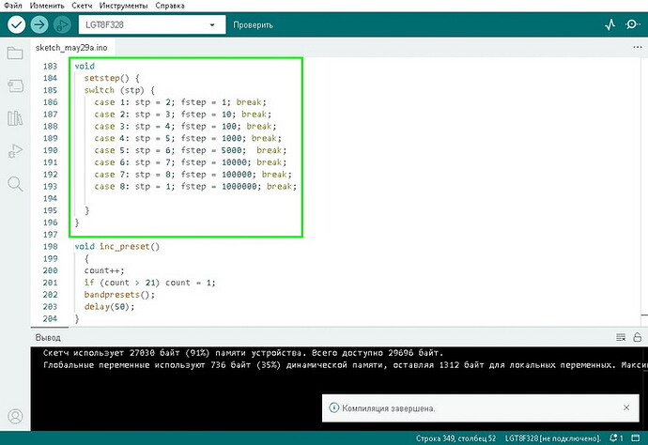This screenshot has width=648, height=445.
Task: Open the Sketchbook folder sidebar icon
Action: [x=15, y=53]
